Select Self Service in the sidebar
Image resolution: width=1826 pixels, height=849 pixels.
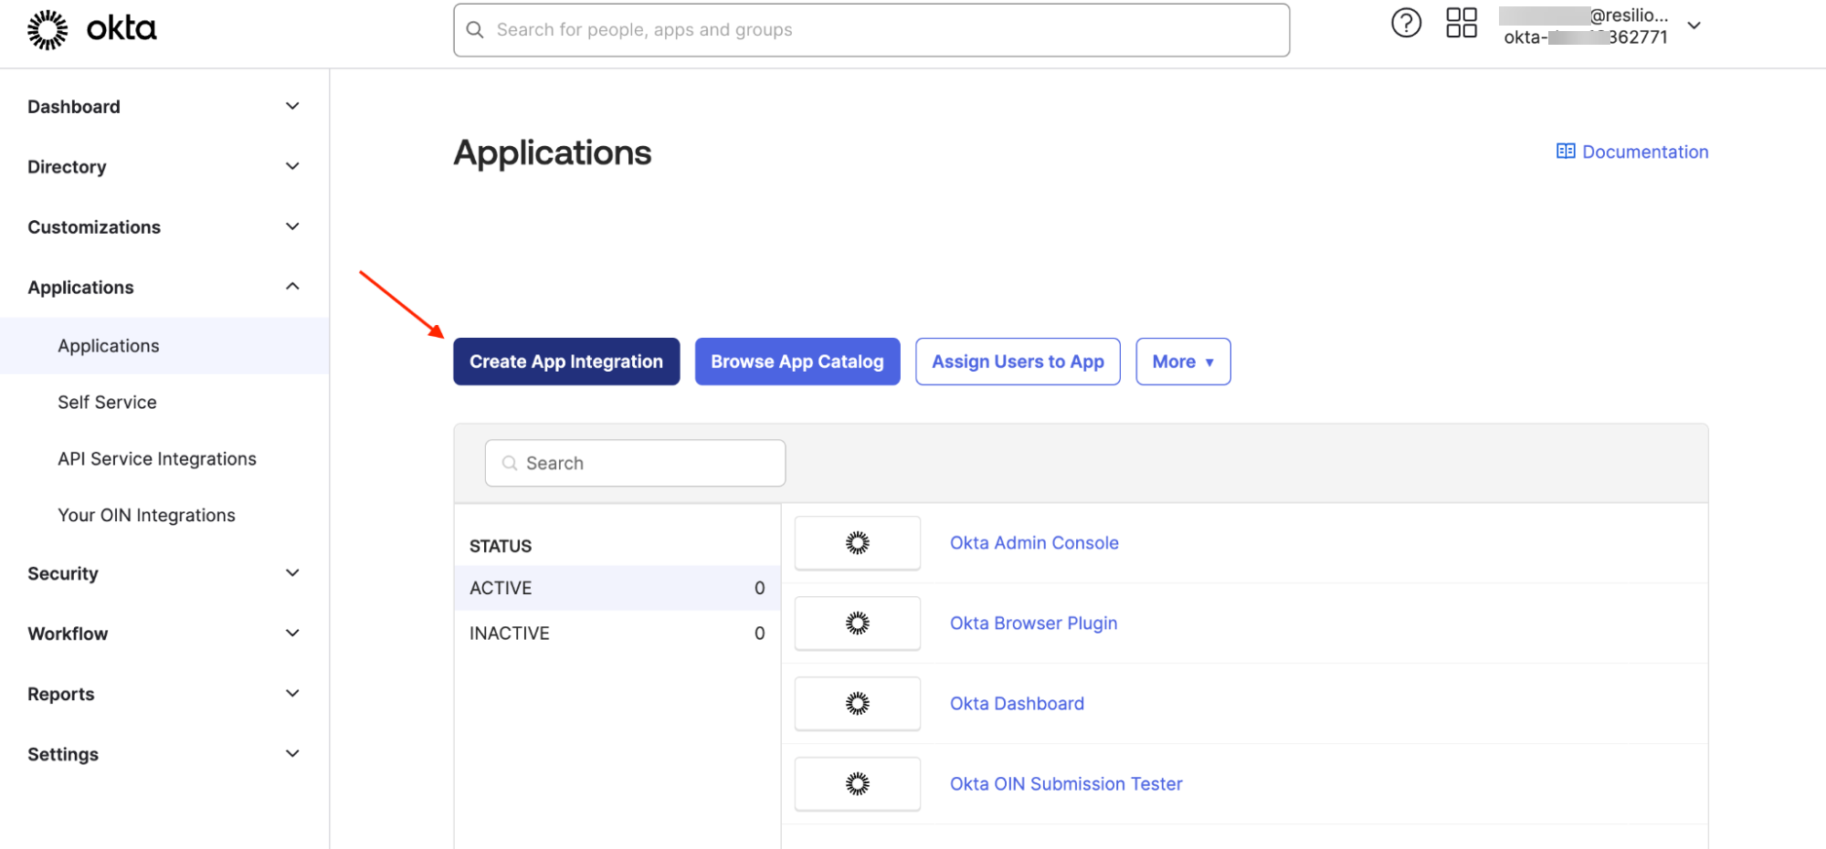coord(107,403)
